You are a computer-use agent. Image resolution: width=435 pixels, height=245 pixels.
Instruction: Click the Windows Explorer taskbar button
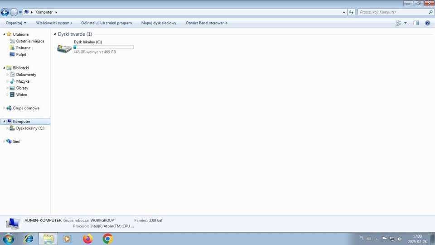(x=48, y=239)
